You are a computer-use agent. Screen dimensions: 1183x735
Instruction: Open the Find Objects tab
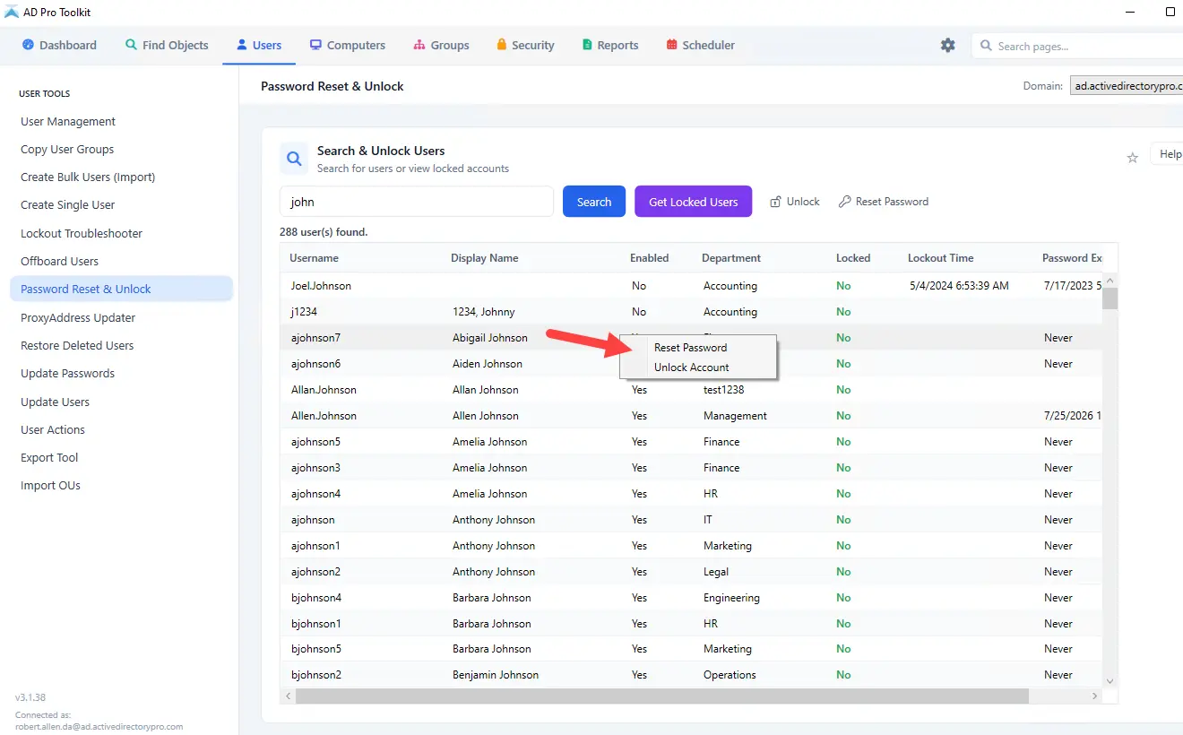pyautogui.click(x=167, y=45)
